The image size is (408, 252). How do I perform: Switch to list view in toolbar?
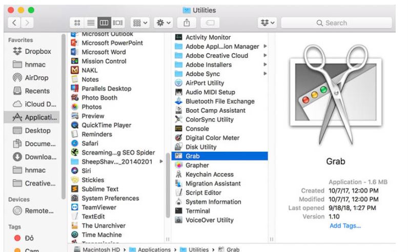[91, 23]
